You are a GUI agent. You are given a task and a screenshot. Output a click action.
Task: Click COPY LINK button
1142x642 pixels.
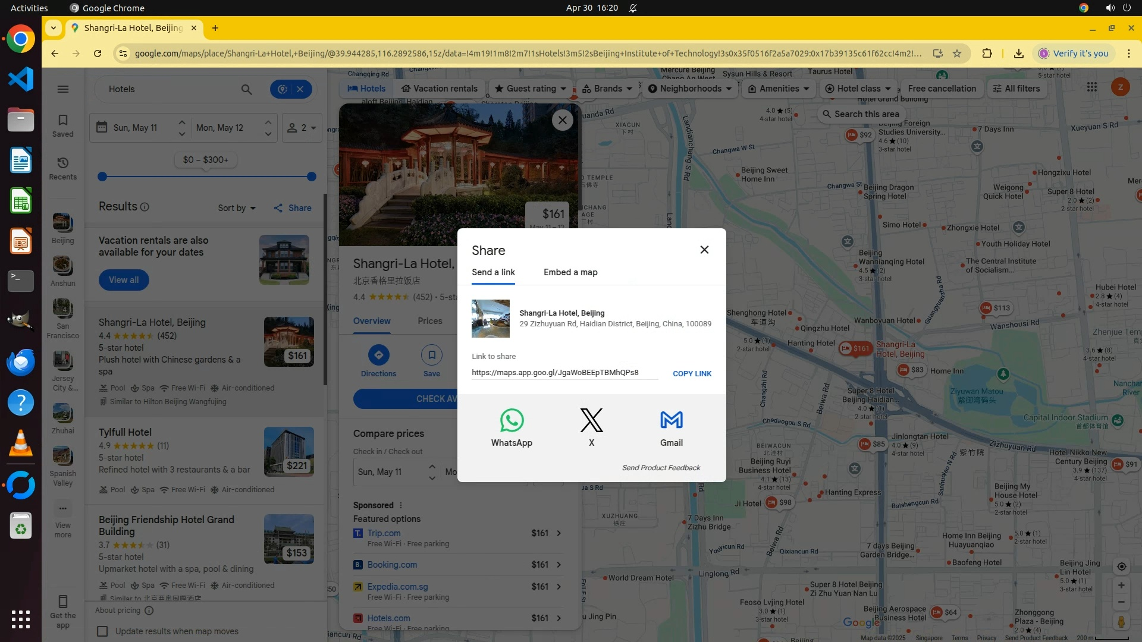692,374
